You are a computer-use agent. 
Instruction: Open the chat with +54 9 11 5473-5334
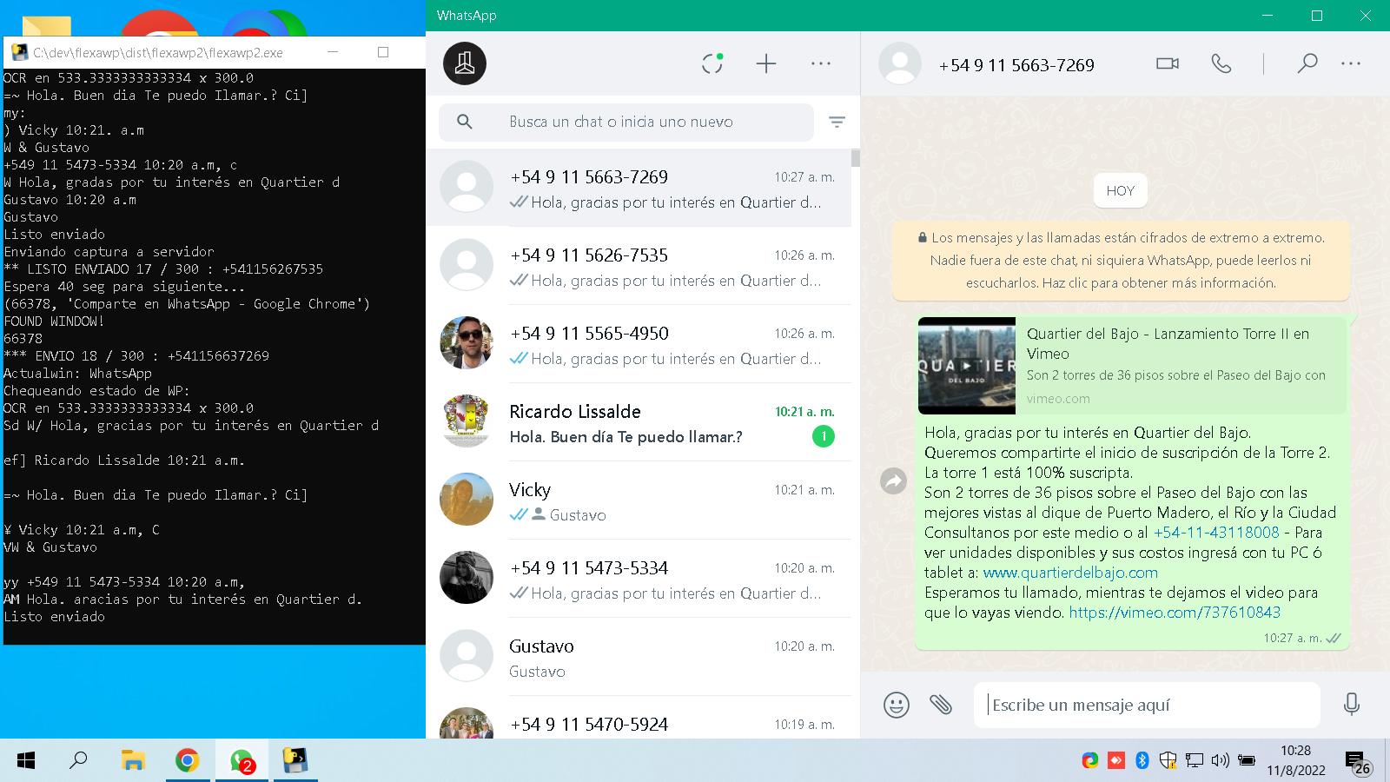[x=639, y=579]
